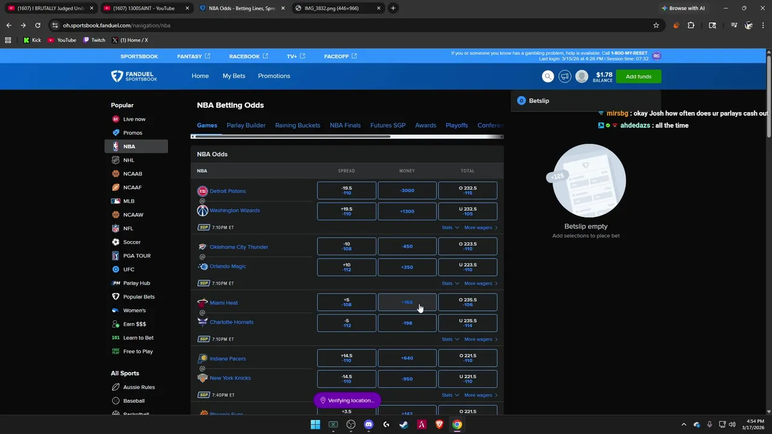Open UFC in the sidebar
The width and height of the screenshot is (772, 434).
pos(136,269)
